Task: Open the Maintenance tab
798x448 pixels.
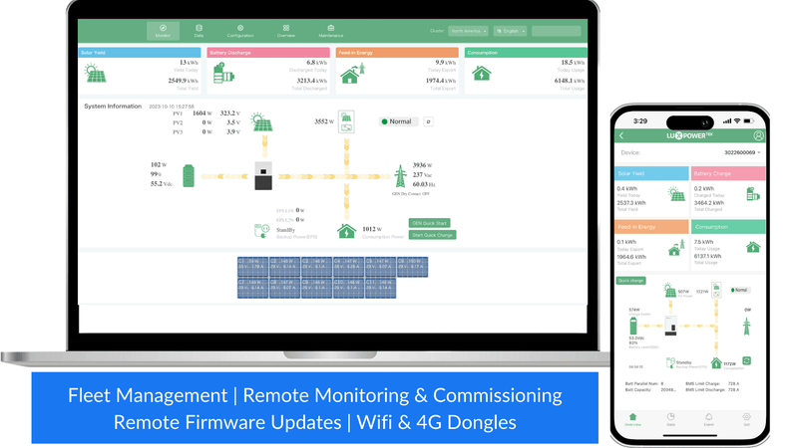Action: click(331, 31)
